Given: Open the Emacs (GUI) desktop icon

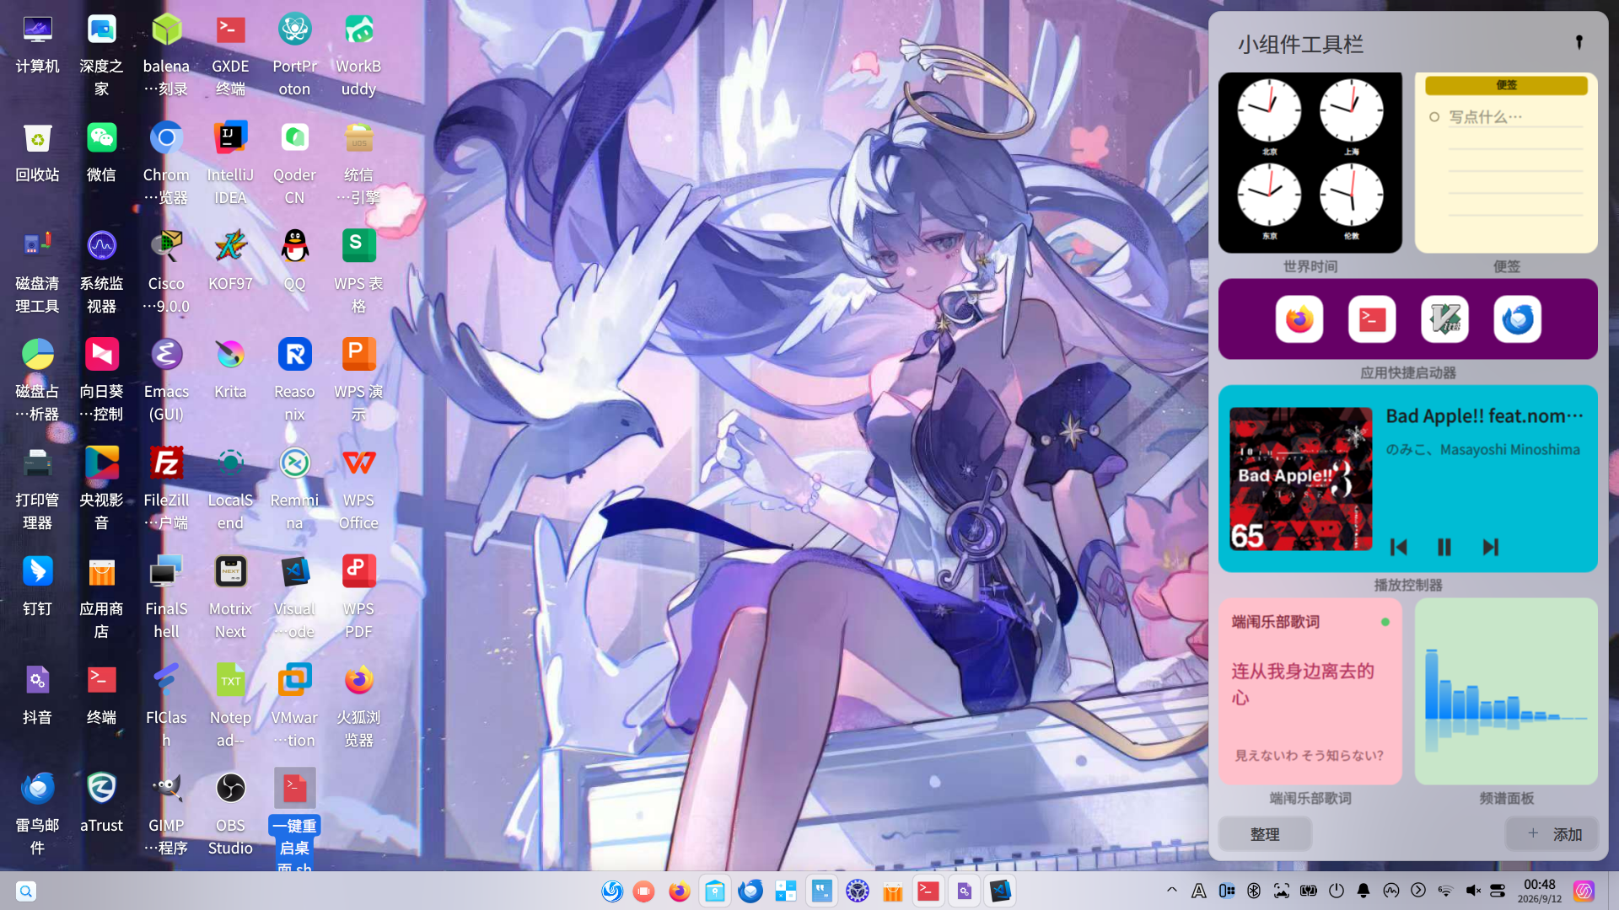Looking at the screenshot, I should [166, 355].
